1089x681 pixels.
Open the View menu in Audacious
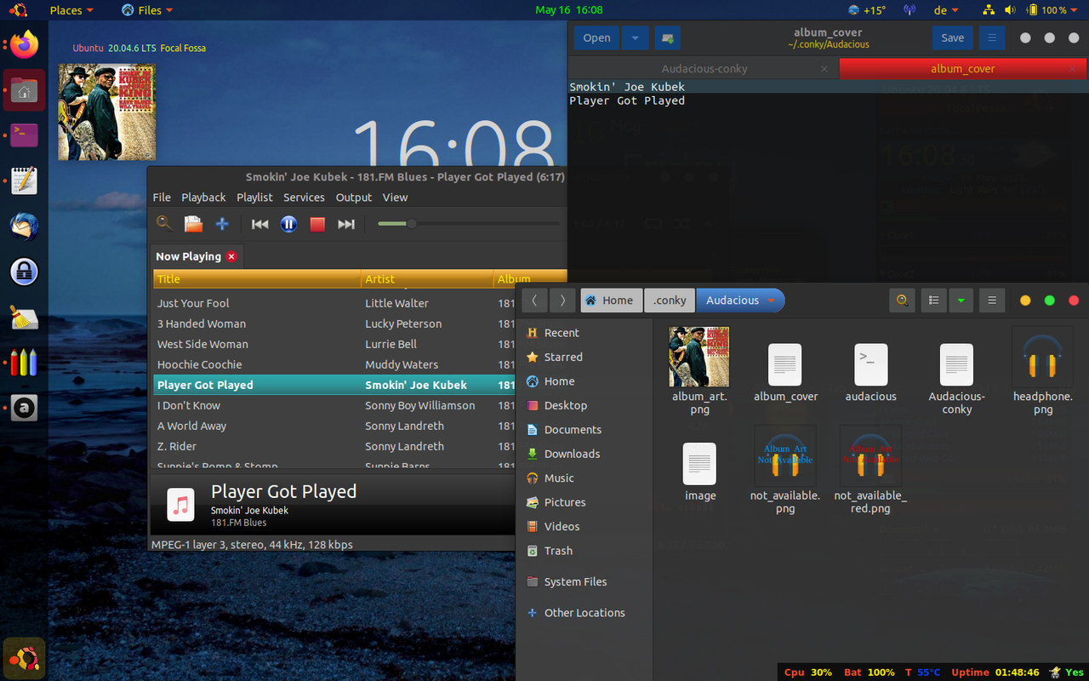tap(395, 197)
